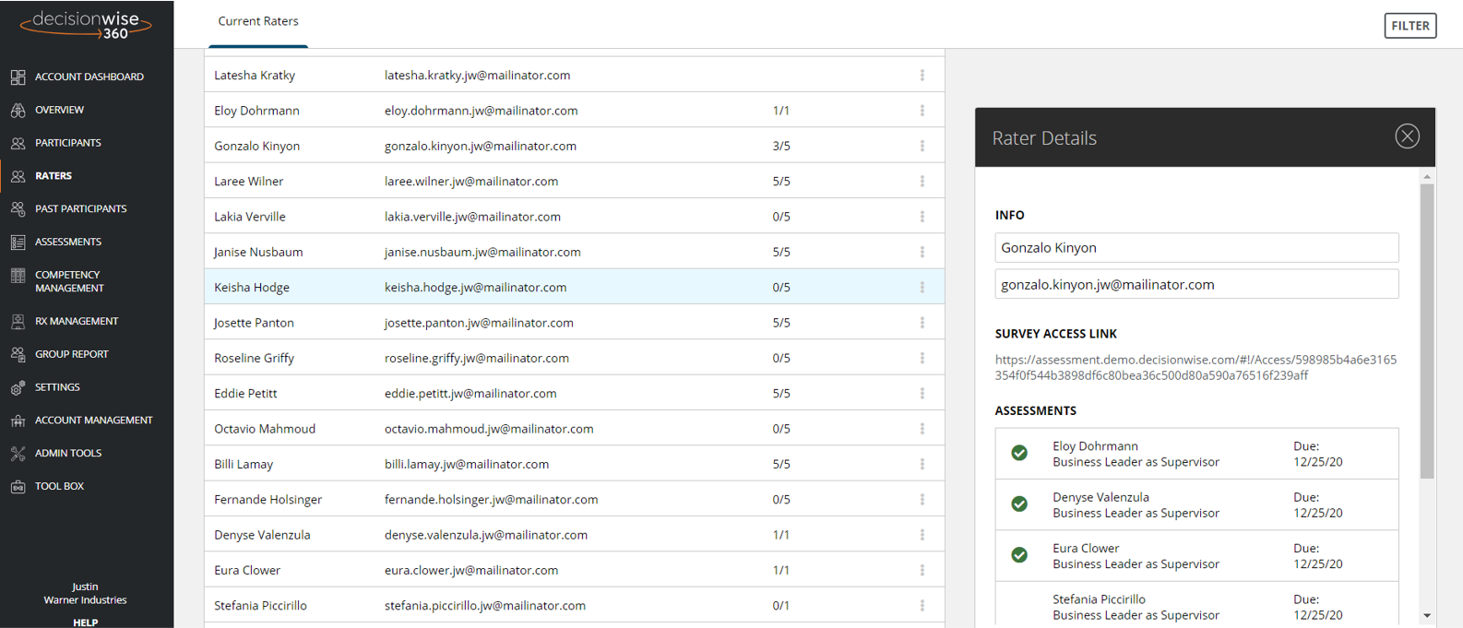The height and width of the screenshot is (628, 1463).
Task: Click Gonzalo Kinyon's 3/5 progress value
Action: (x=781, y=146)
